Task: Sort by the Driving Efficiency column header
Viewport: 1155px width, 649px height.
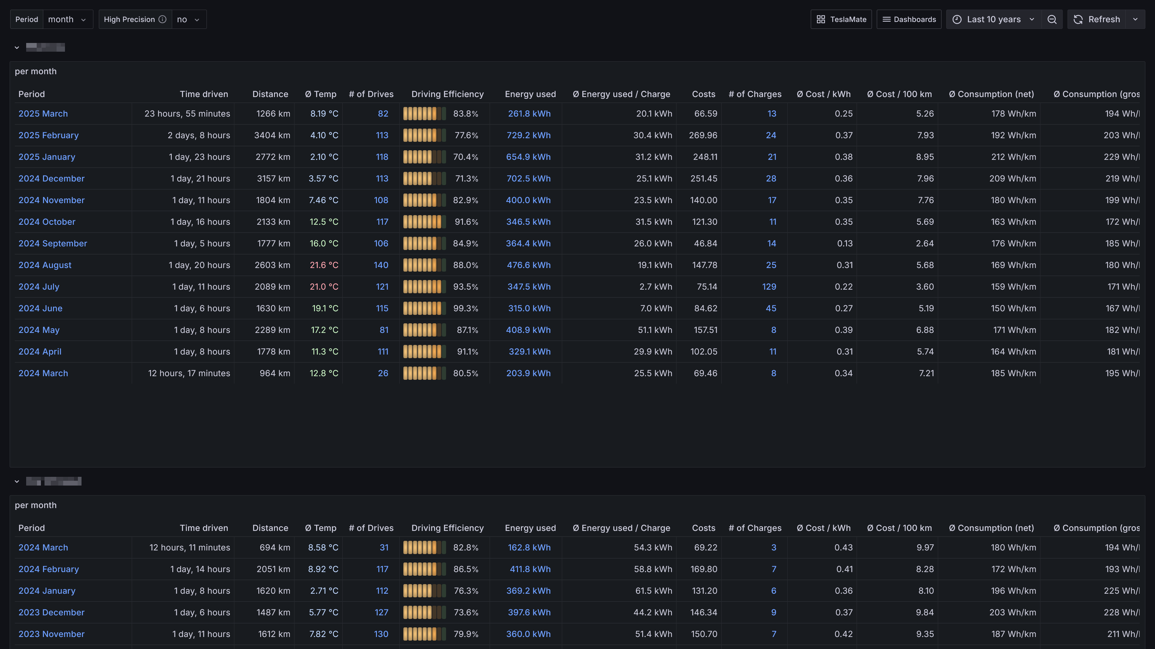Action: coord(447,94)
